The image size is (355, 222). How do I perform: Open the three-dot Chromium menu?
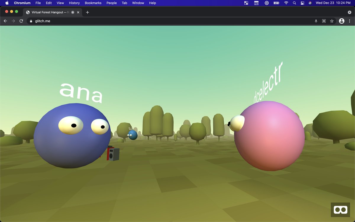[x=350, y=21]
